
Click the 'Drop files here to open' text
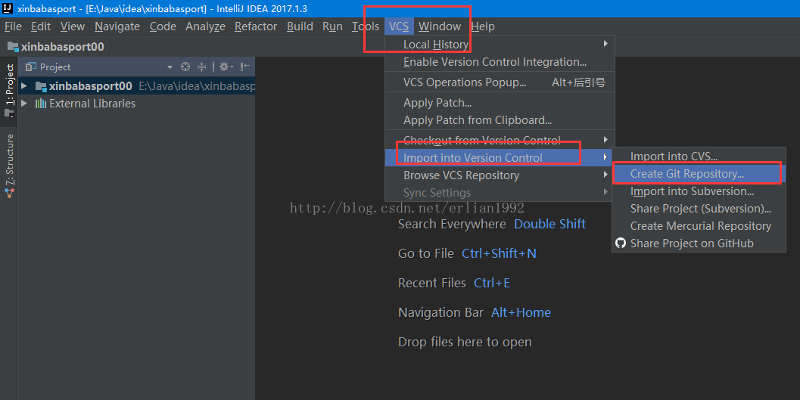465,342
